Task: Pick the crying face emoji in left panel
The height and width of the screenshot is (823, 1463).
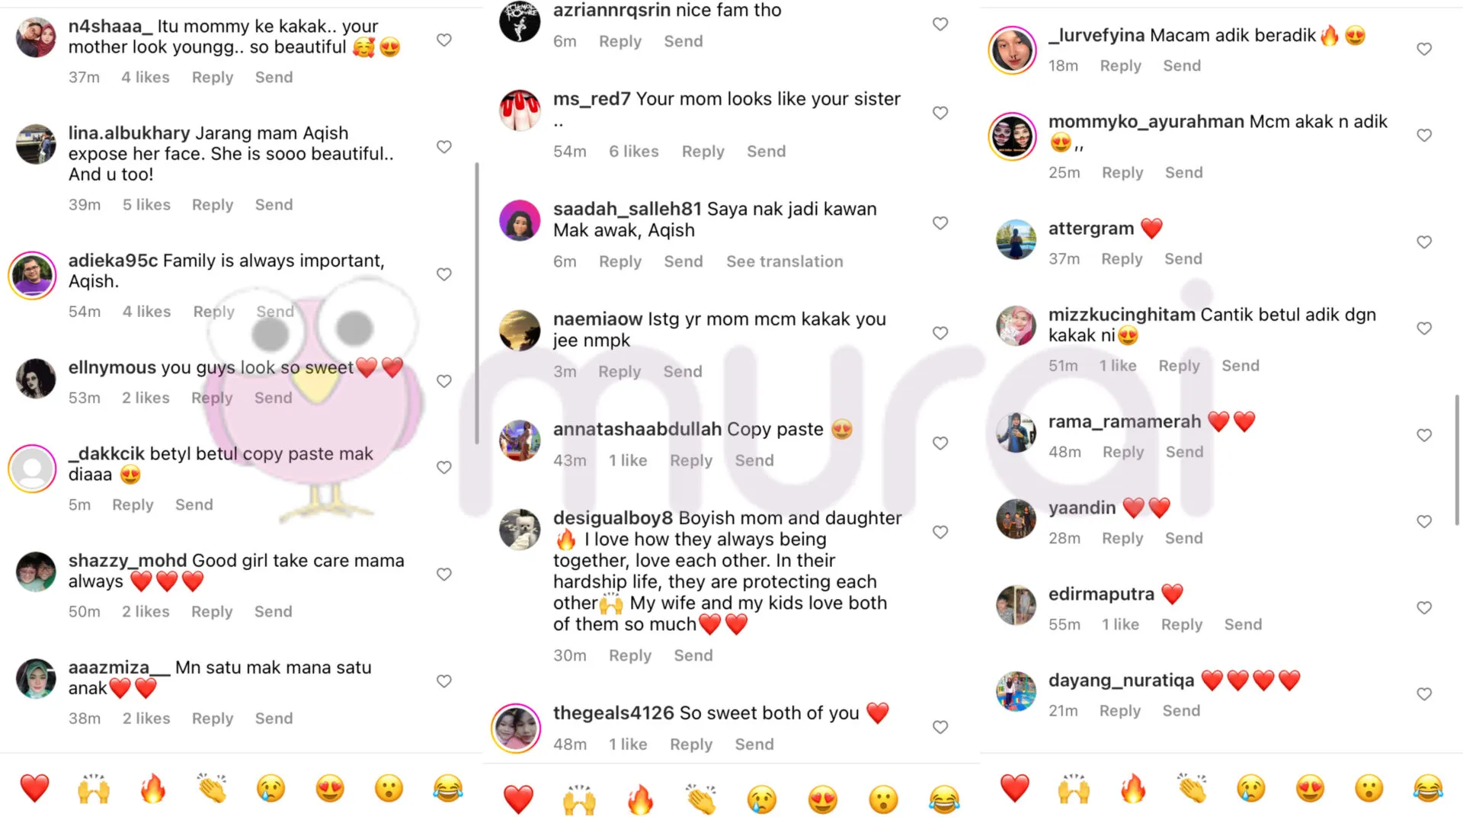Action: point(271,789)
